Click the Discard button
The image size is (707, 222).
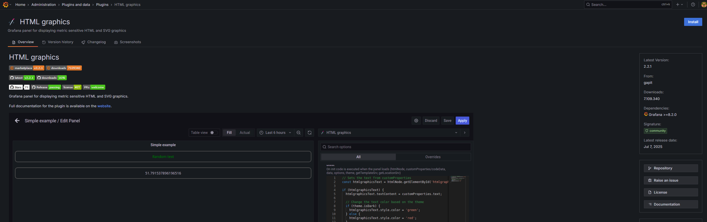pyautogui.click(x=431, y=121)
